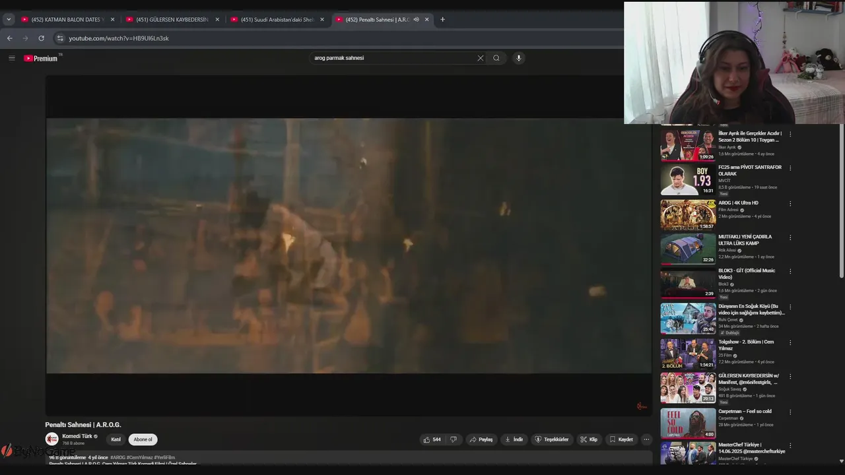Go back with the browser back arrow

coord(9,38)
